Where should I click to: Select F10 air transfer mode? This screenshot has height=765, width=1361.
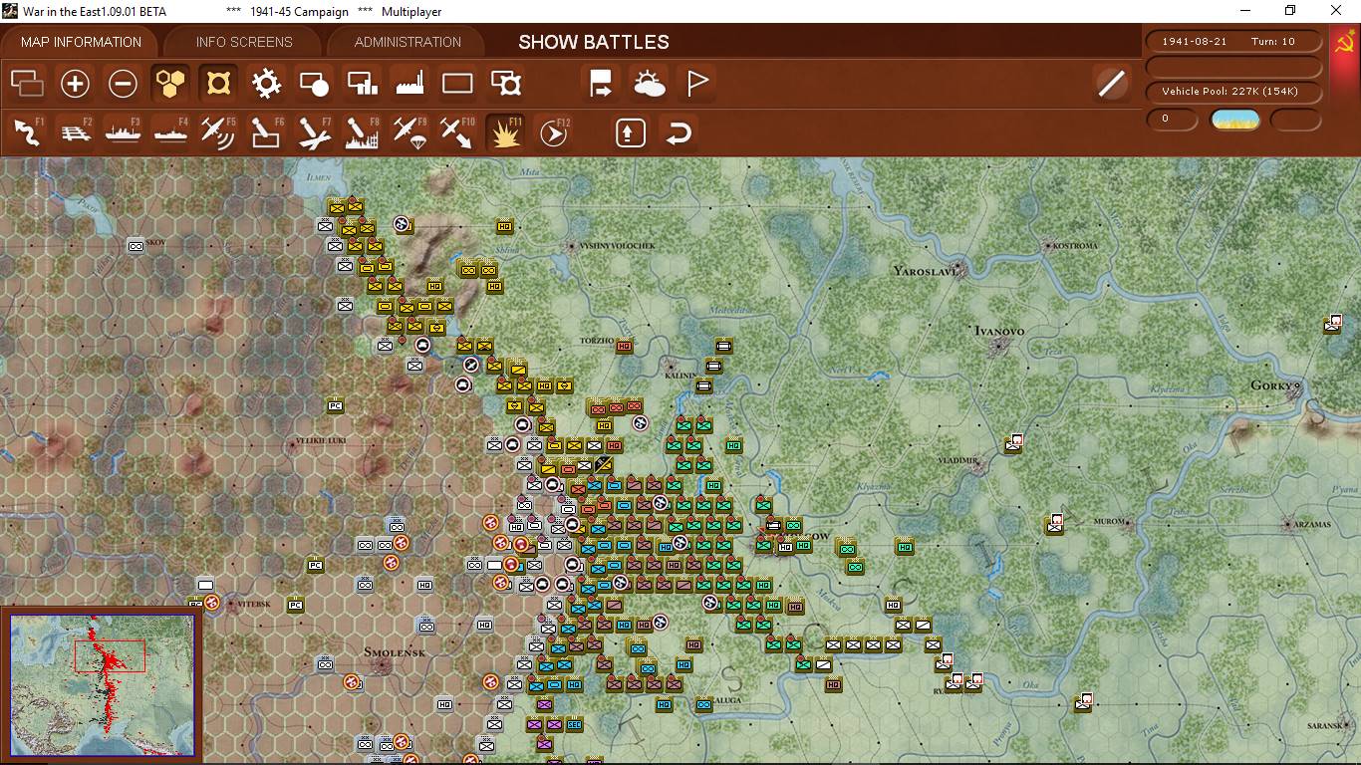coord(457,132)
